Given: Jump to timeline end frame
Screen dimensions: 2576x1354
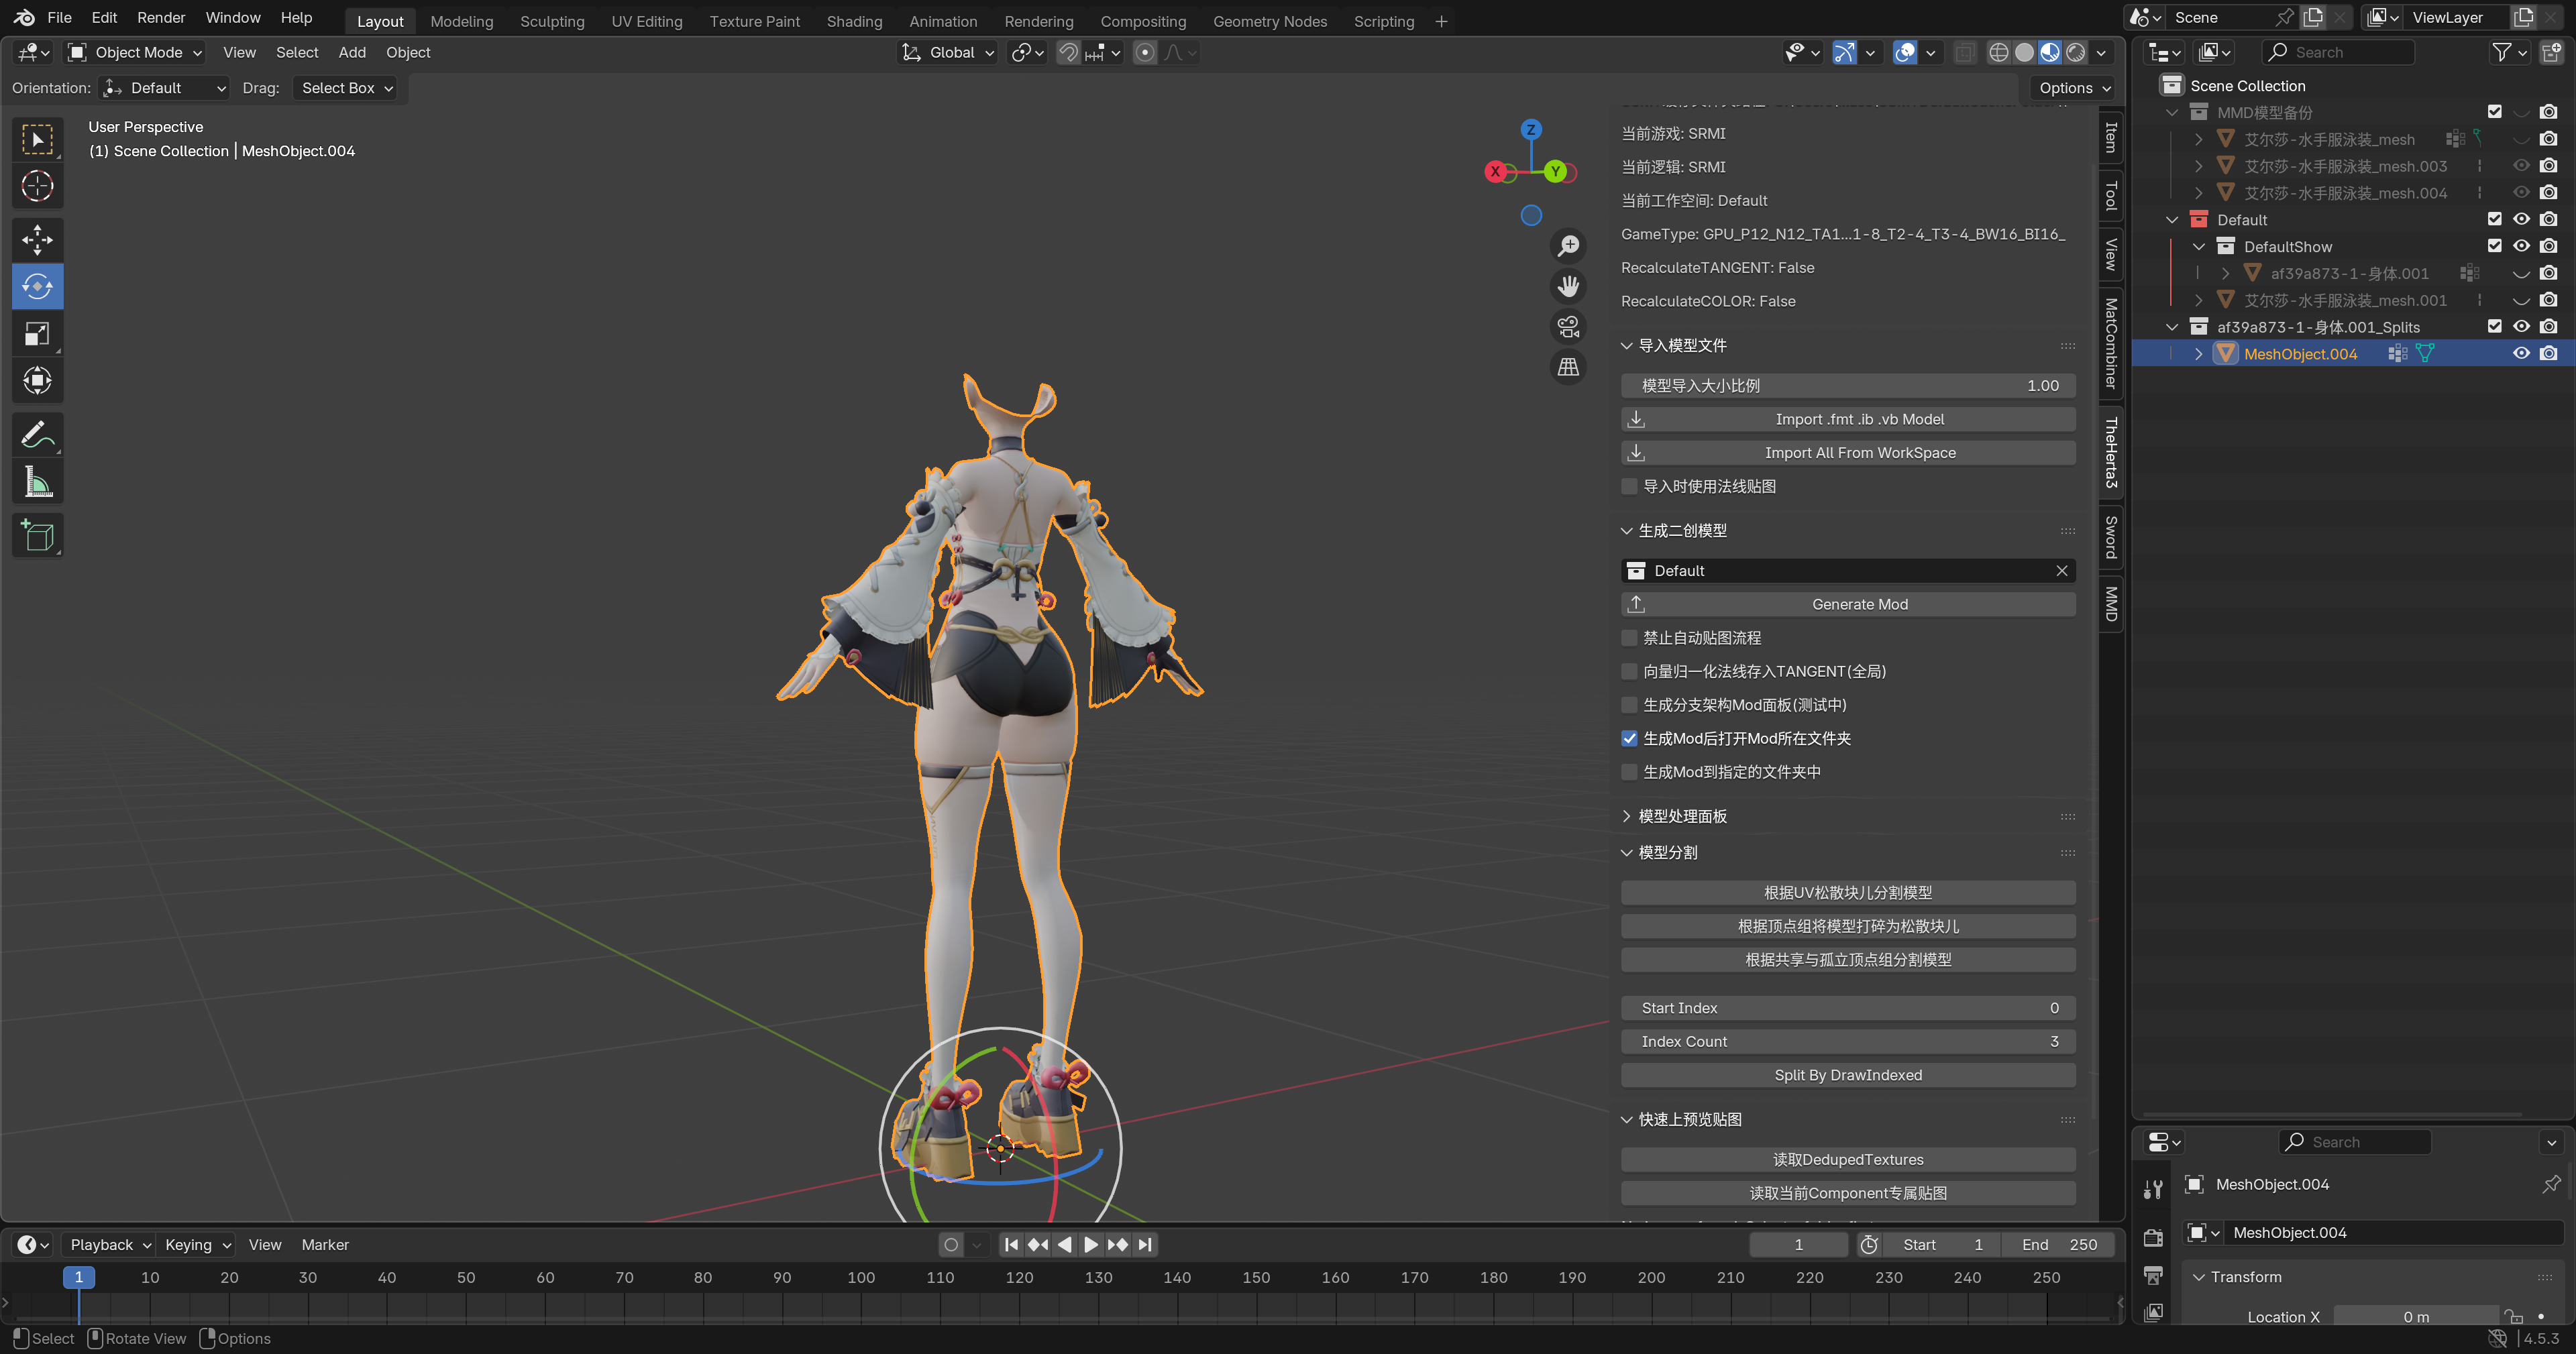Looking at the screenshot, I should (x=1145, y=1244).
